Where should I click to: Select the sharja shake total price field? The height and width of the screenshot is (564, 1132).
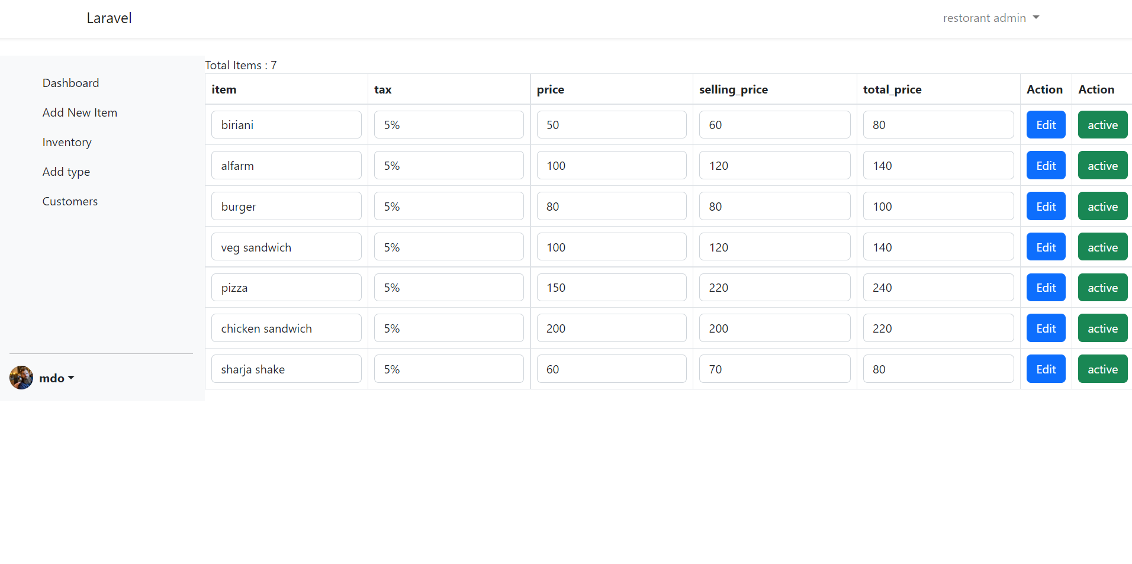tap(938, 369)
